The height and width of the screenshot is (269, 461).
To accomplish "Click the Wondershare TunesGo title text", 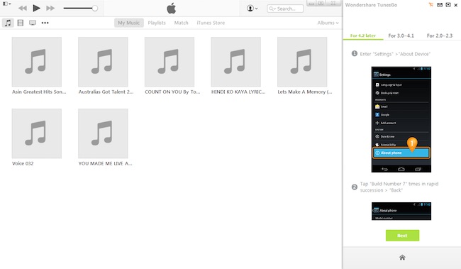I will click(x=371, y=5).
